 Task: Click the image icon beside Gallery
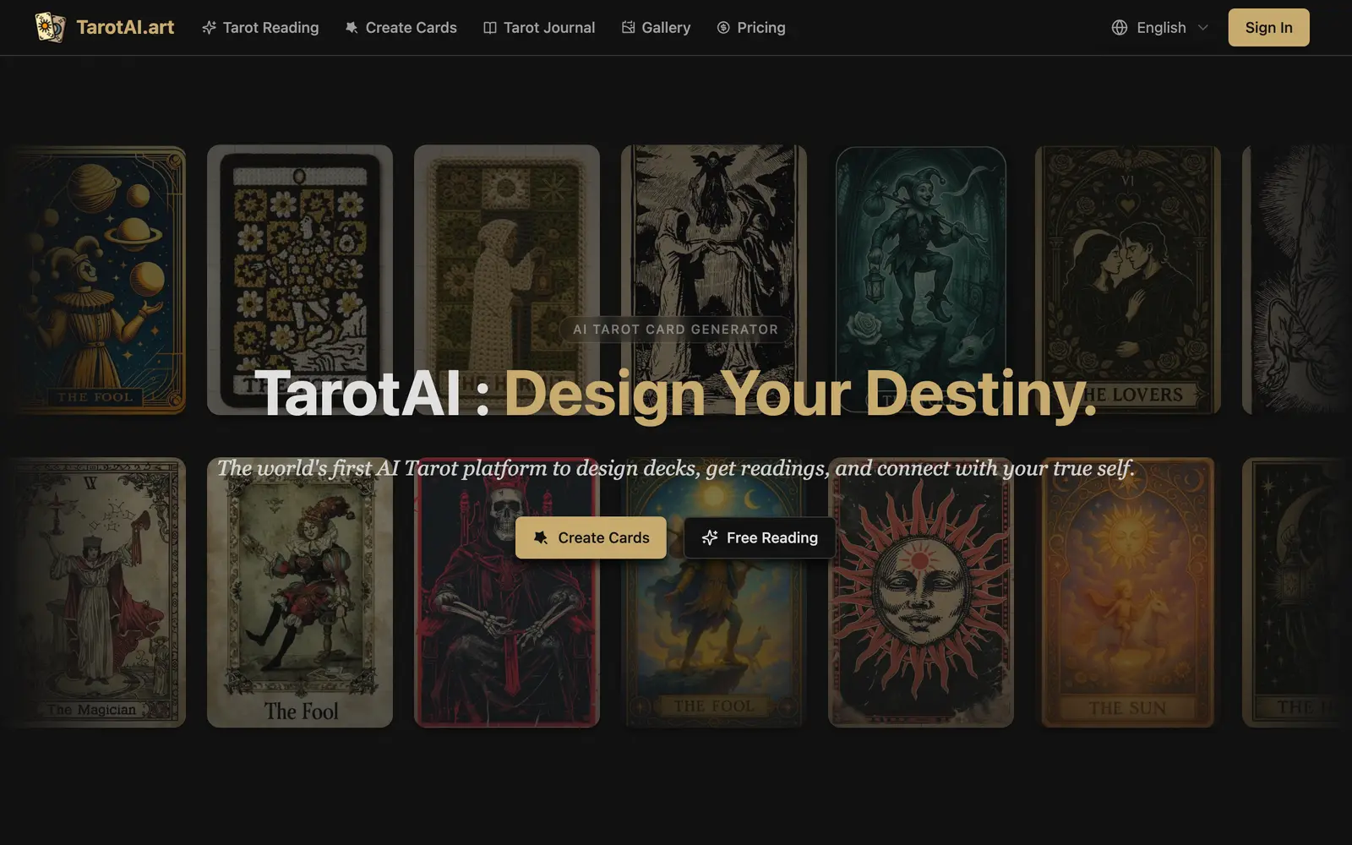click(x=628, y=28)
